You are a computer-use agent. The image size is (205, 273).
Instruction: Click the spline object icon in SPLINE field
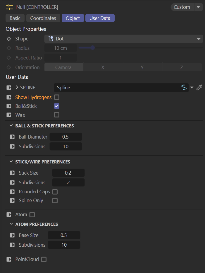tap(184, 88)
